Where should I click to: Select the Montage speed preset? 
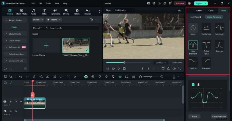(x=220, y=29)
